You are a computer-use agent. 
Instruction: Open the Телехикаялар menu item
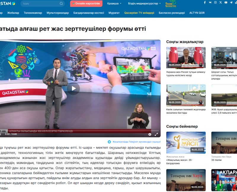(x=33, y=13)
